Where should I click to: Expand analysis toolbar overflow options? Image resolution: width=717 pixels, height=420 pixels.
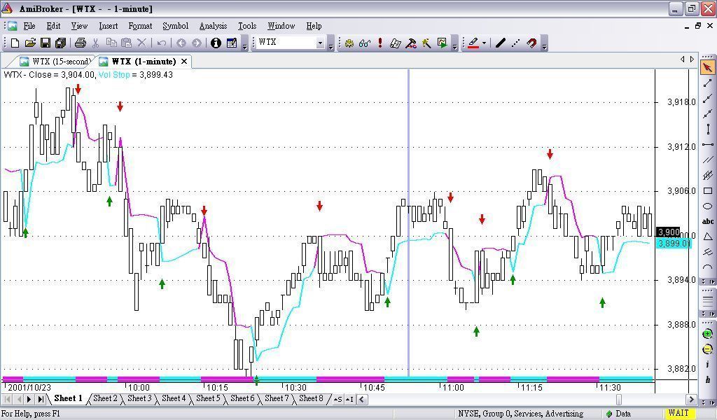(454, 44)
